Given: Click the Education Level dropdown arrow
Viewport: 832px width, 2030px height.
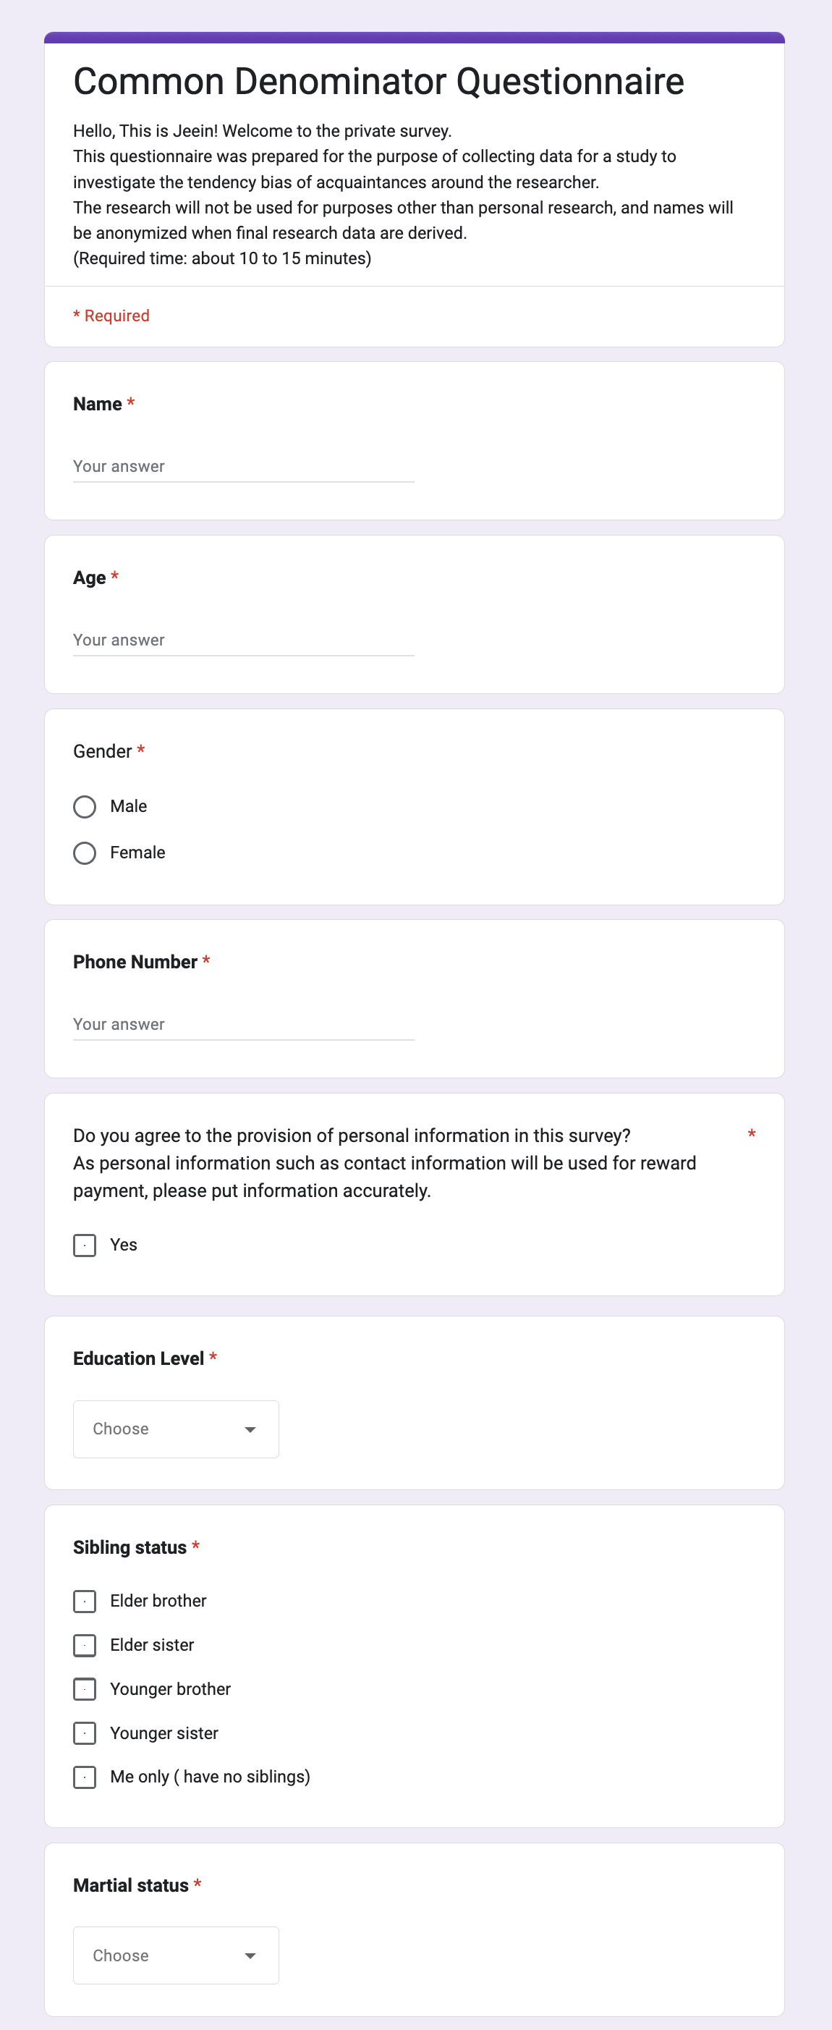Looking at the screenshot, I should [x=250, y=1429].
